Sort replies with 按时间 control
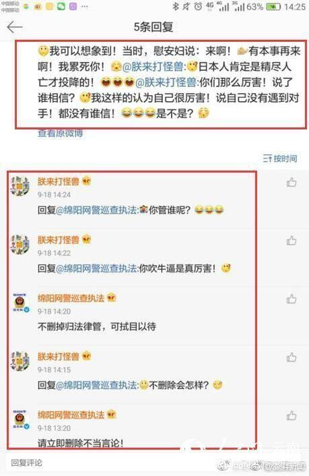The image size is (309, 476). pyautogui.click(x=280, y=158)
